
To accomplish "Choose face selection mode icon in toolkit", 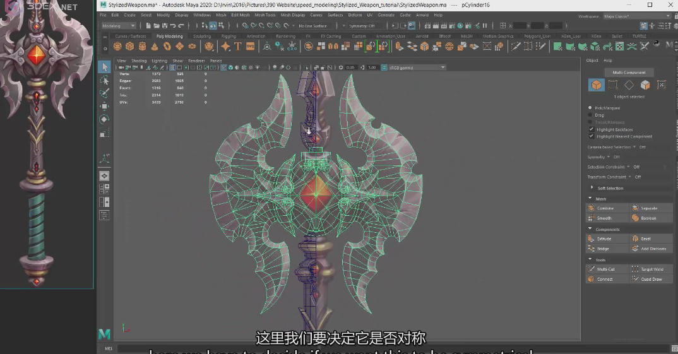I will tap(645, 85).
